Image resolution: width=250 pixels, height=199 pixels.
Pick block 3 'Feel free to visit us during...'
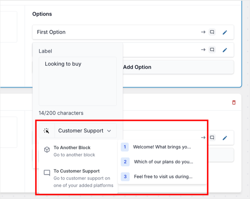click(163, 177)
